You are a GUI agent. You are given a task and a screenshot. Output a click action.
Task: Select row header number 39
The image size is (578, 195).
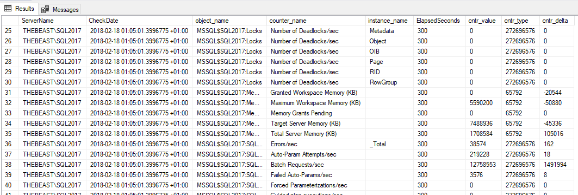9,175
